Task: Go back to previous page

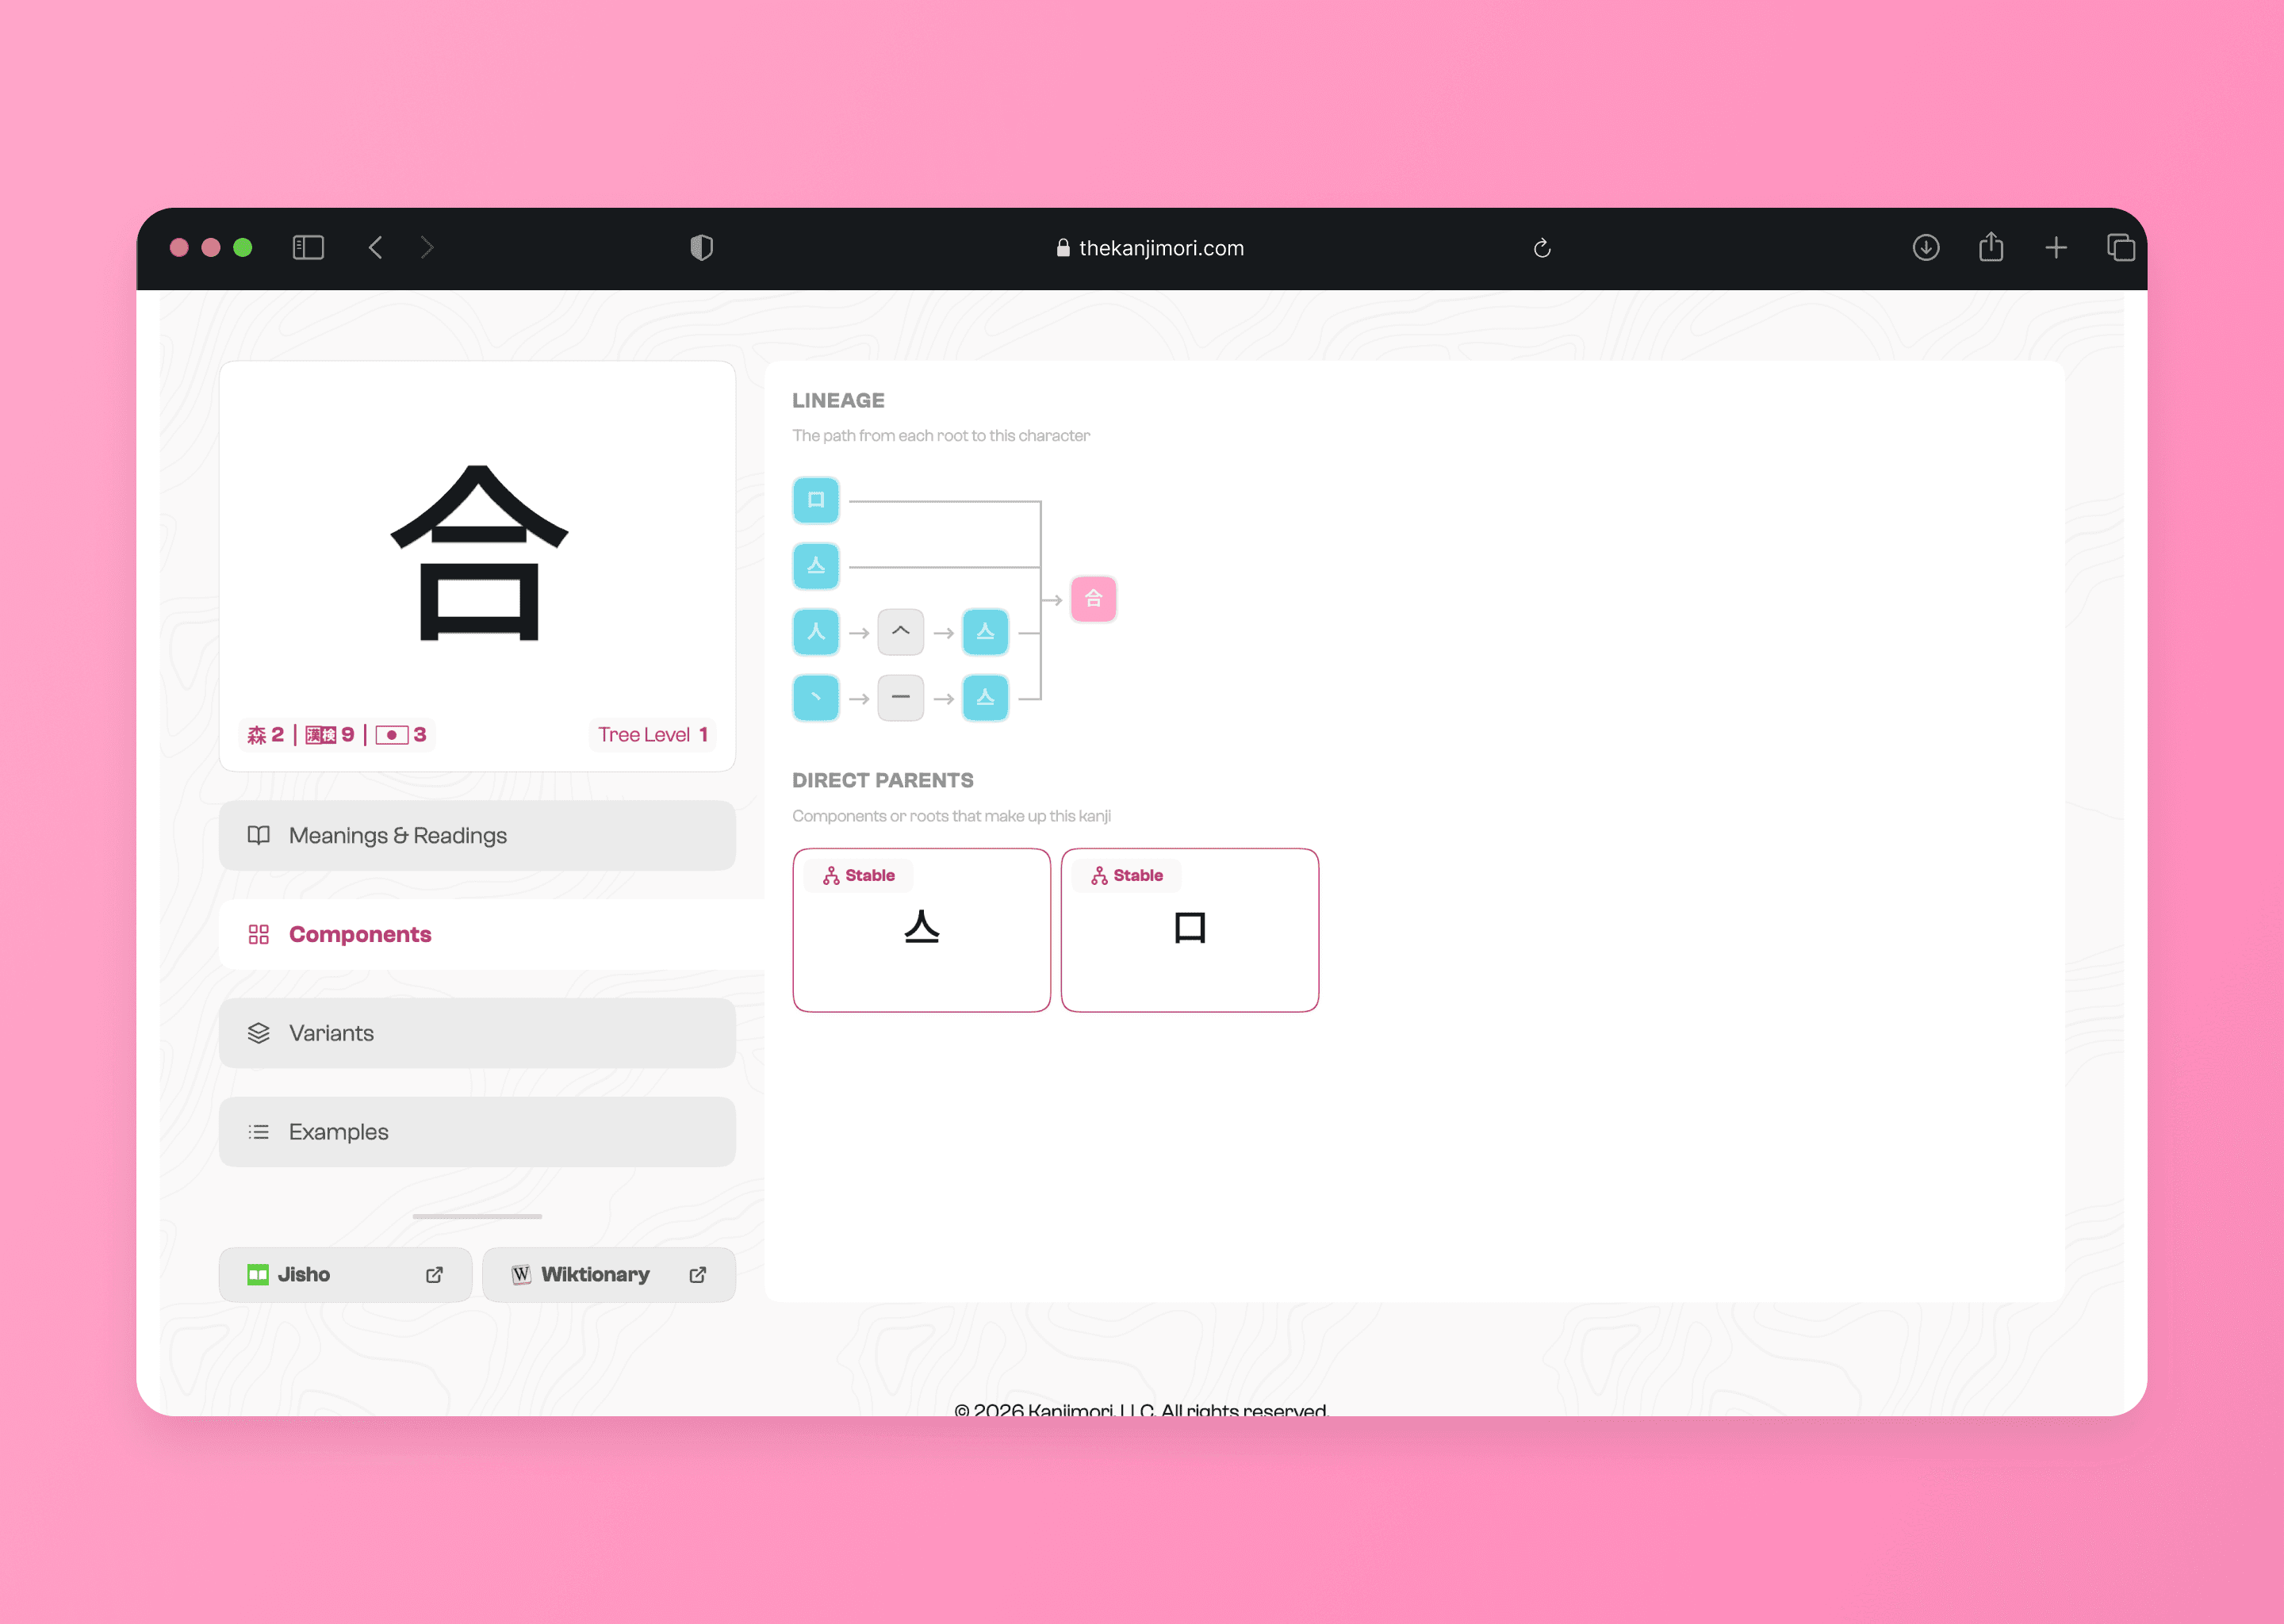Action: tap(376, 248)
